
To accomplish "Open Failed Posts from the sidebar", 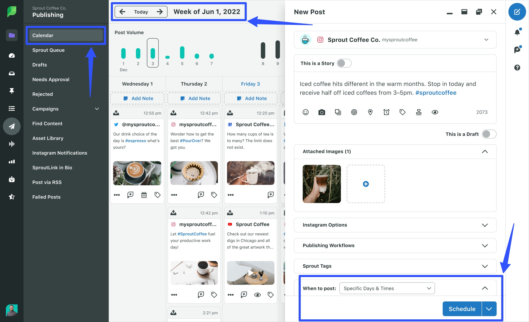I will 46,197.
